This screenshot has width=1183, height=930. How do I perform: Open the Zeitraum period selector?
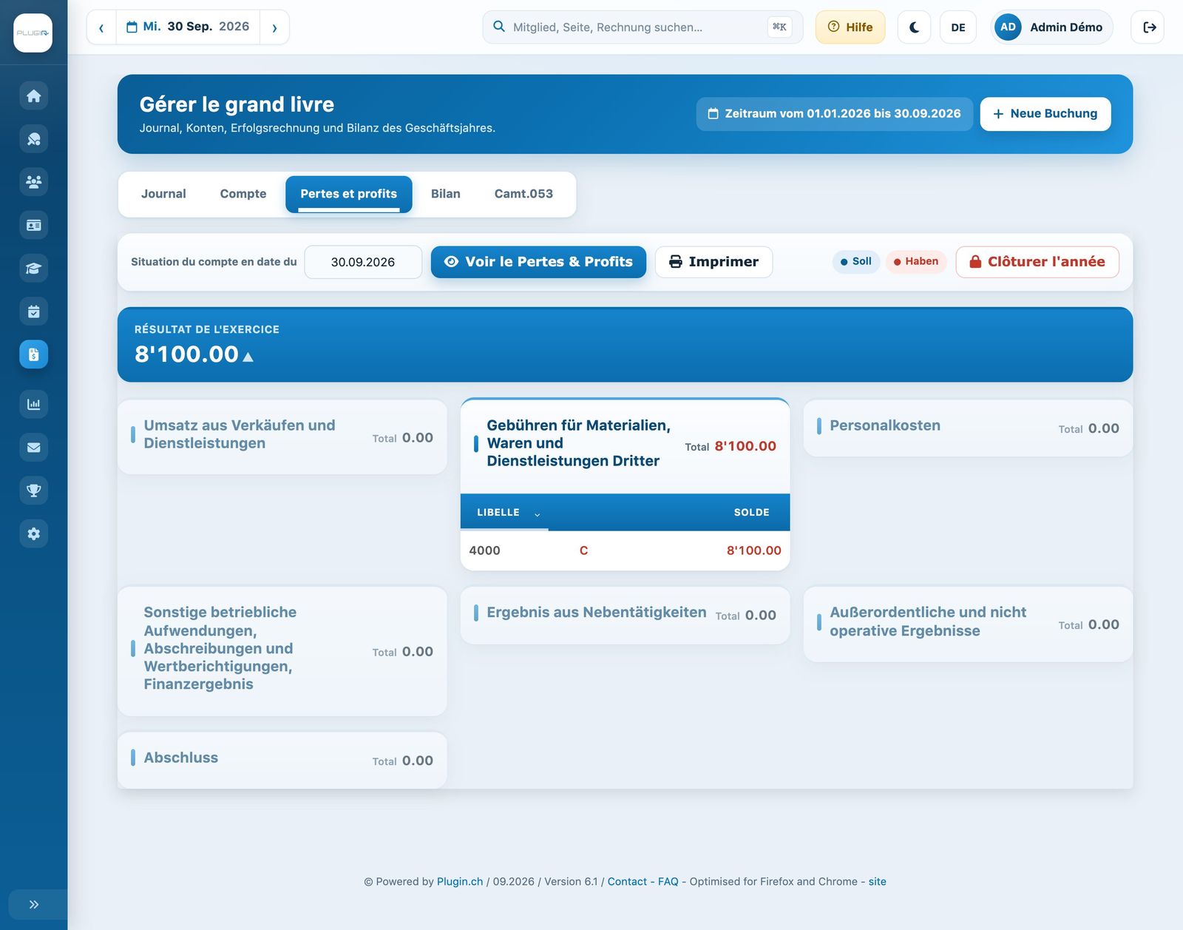[x=835, y=114]
